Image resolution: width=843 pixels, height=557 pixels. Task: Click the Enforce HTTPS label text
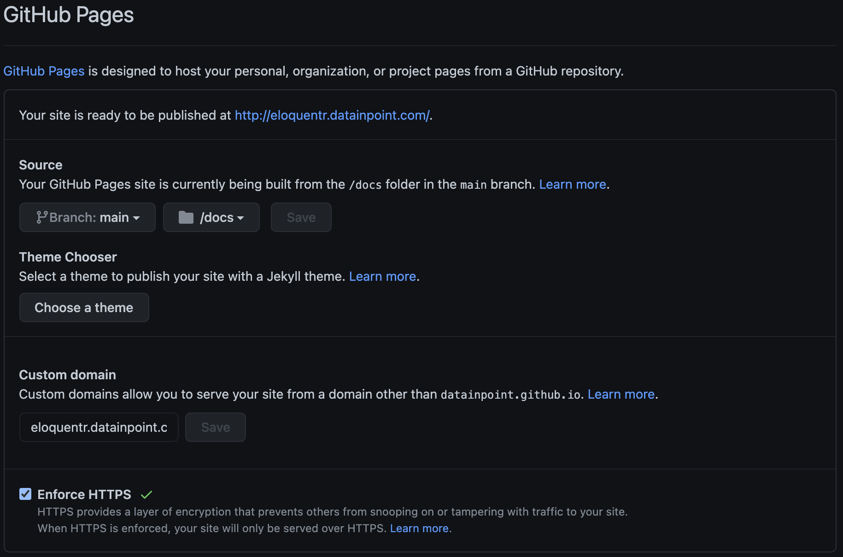click(84, 494)
